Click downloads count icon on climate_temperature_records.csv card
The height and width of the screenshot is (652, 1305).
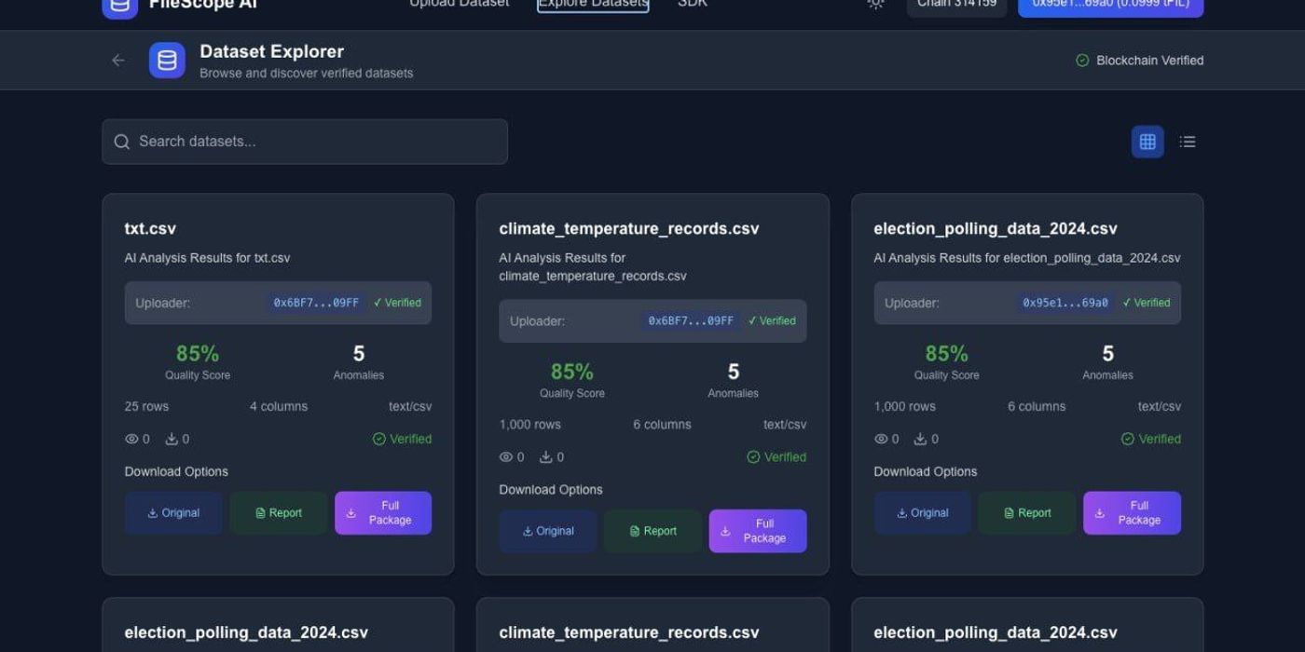click(x=546, y=457)
